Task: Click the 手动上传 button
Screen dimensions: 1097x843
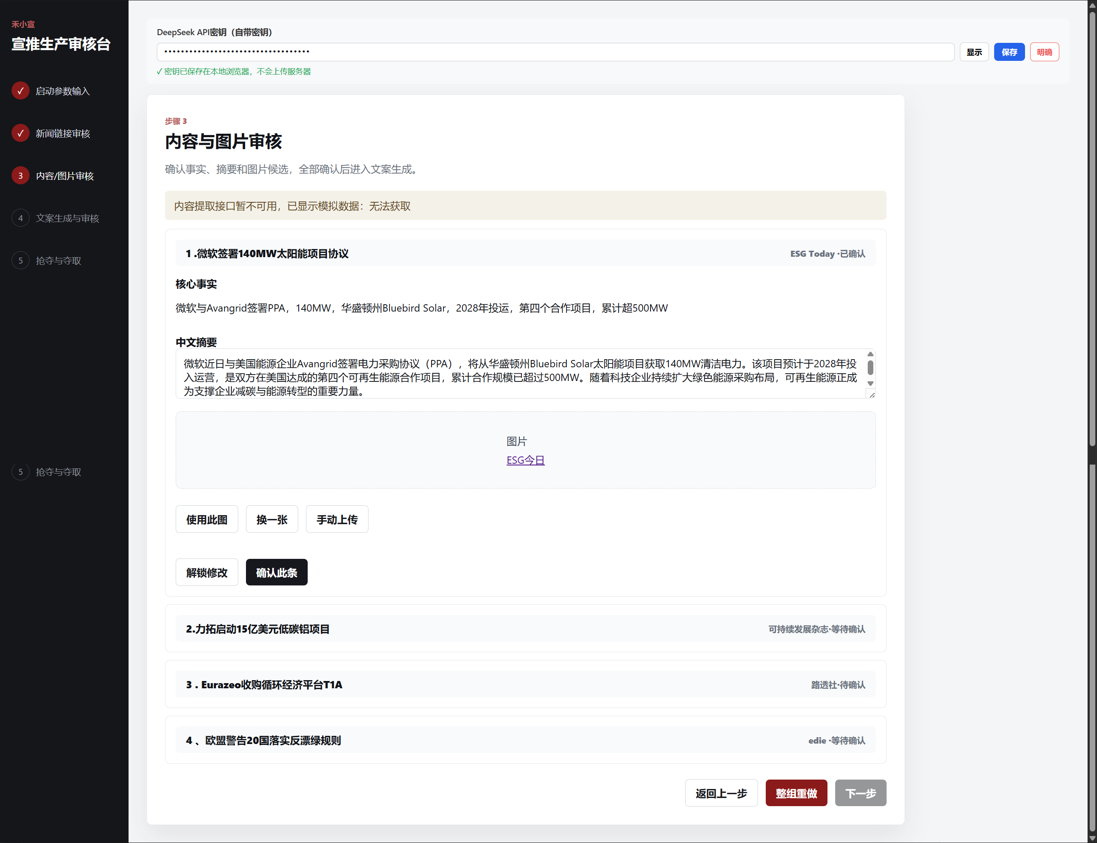Action: [x=337, y=519]
